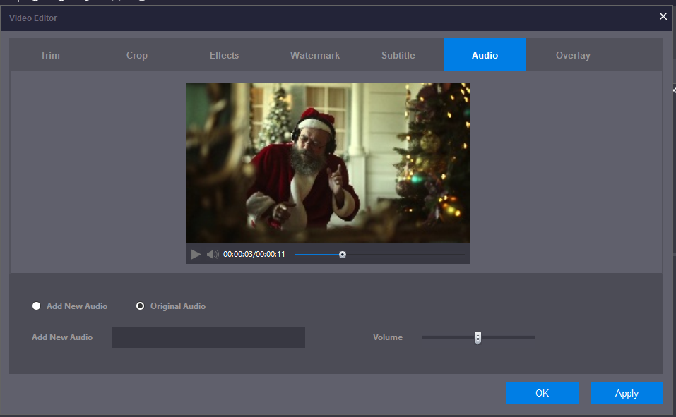Screen dimensions: 676x417
Task: Click the Apply button
Action: click(627, 393)
